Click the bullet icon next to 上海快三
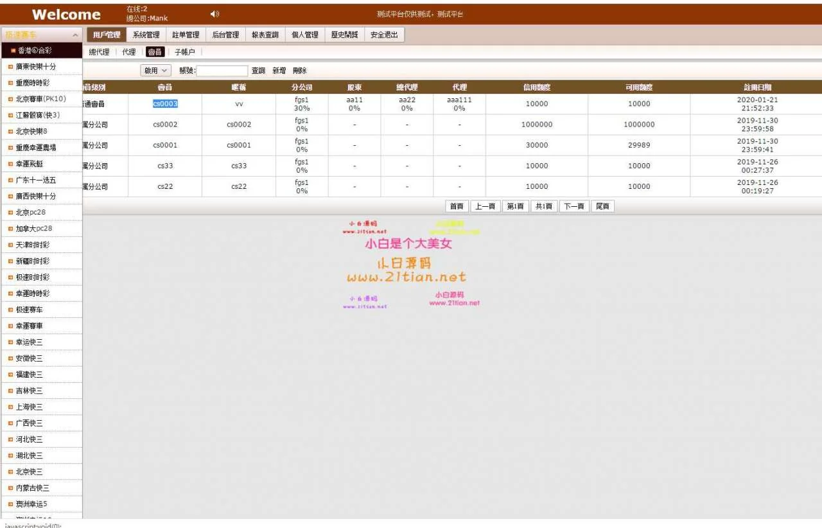Screen dimensions: 822x528 click(10, 407)
